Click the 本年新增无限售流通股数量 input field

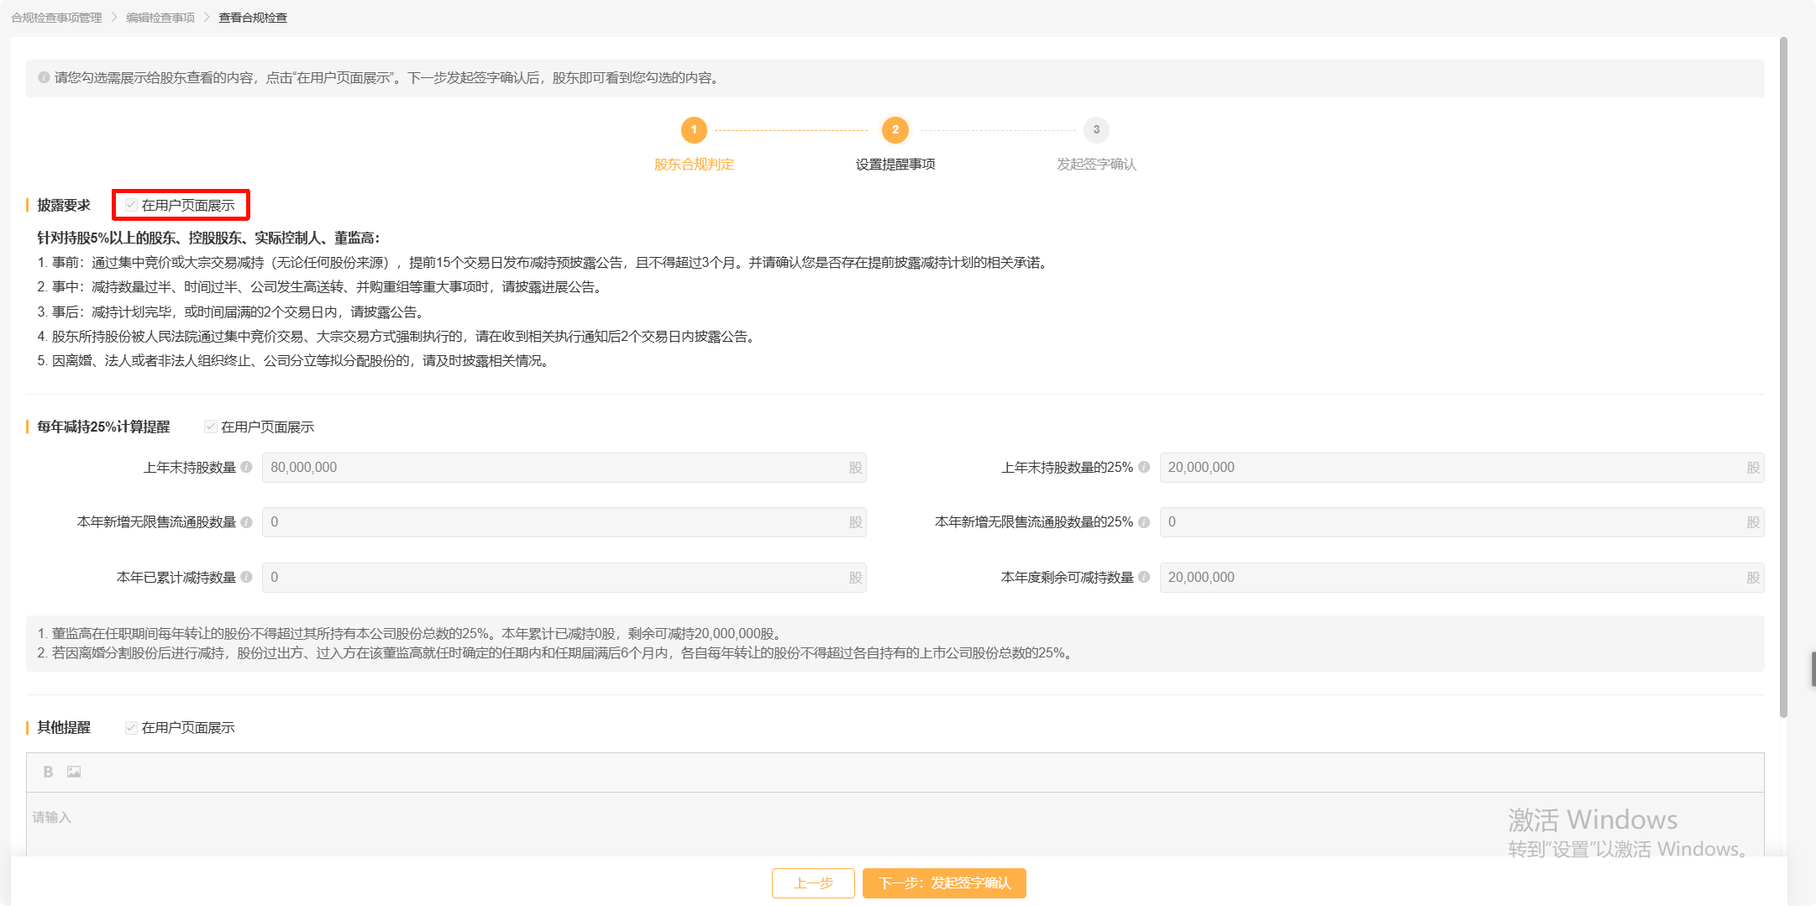pyautogui.click(x=564, y=522)
